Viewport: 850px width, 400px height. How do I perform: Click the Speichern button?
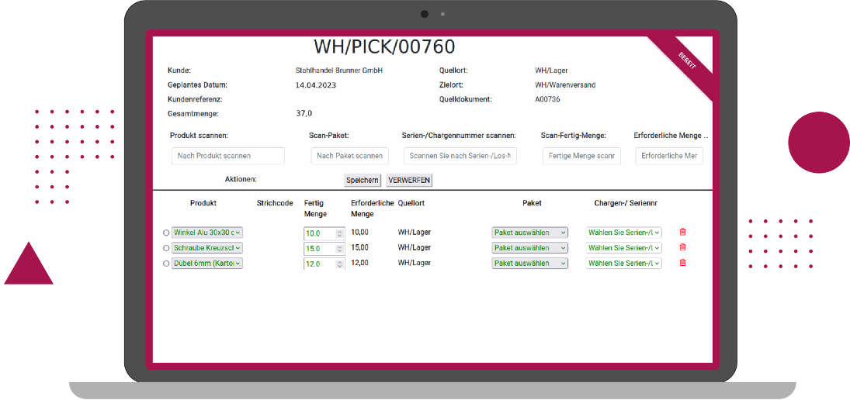coord(363,180)
